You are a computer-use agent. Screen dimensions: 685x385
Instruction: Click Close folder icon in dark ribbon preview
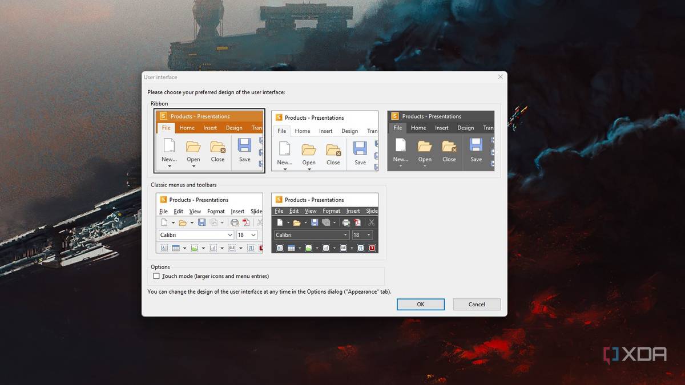tap(449, 147)
